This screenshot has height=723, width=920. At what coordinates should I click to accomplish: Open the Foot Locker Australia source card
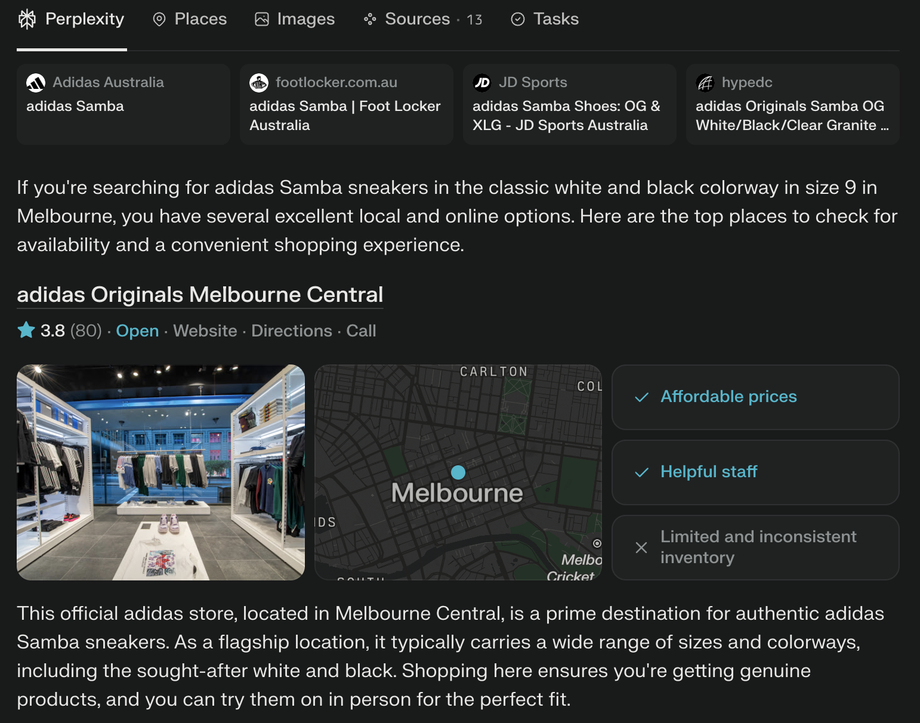point(347,104)
